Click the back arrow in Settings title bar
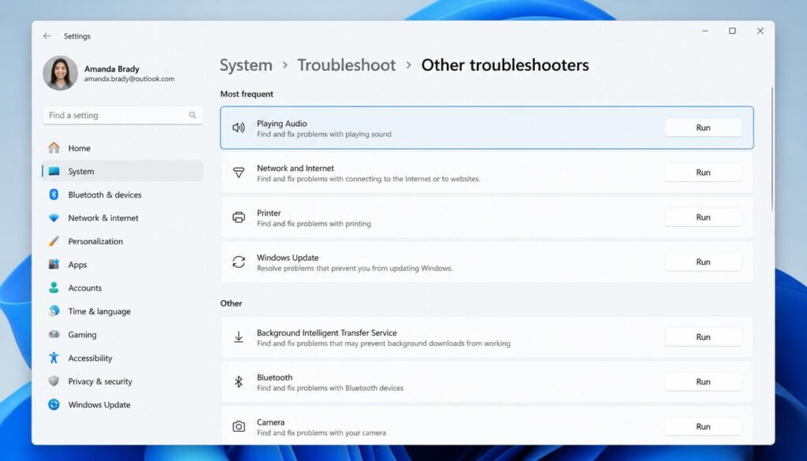Image resolution: width=807 pixels, height=461 pixels. pos(46,36)
